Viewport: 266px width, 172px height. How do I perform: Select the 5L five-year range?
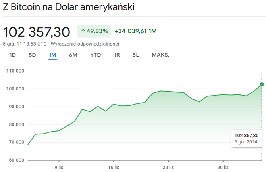[136, 55]
